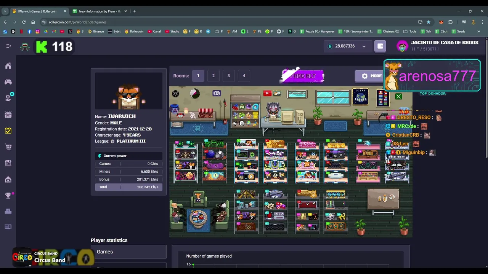Click the FREE RLT button
Image resolution: width=488 pixels, height=274 pixels.
[303, 76]
